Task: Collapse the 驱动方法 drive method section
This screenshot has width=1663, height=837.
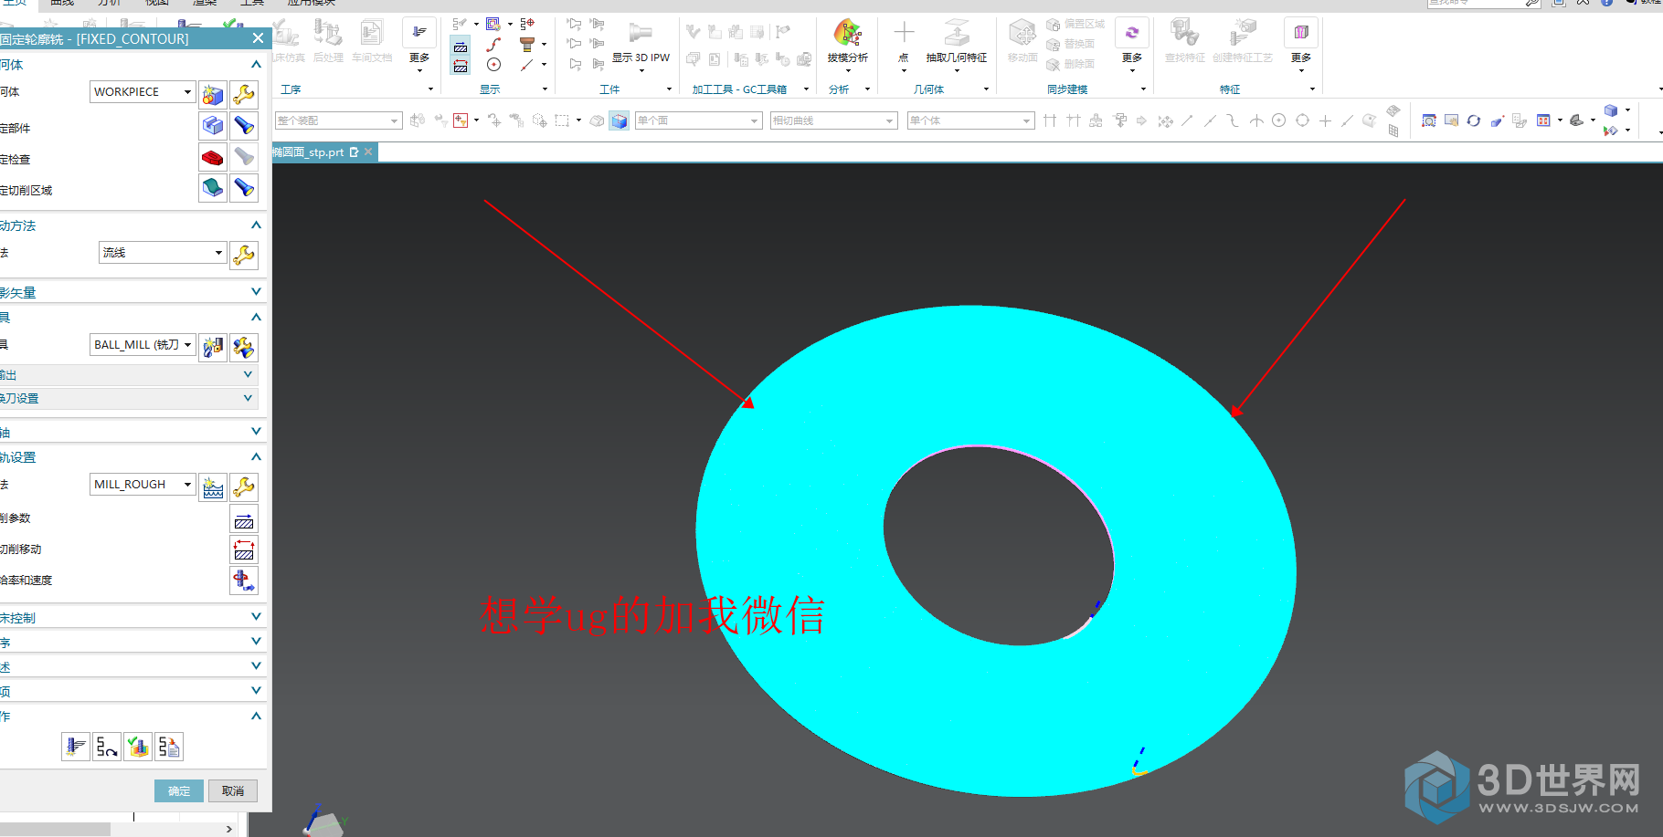Action: coord(256,225)
